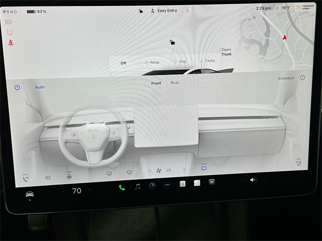Screen dimensions: 322x241
Task: Open the Easy Entry profile dropdown
Action: click(x=167, y=11)
